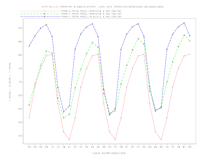
Task: Click green NAM circle marker at hour 00
Action: (x=29, y=105)
